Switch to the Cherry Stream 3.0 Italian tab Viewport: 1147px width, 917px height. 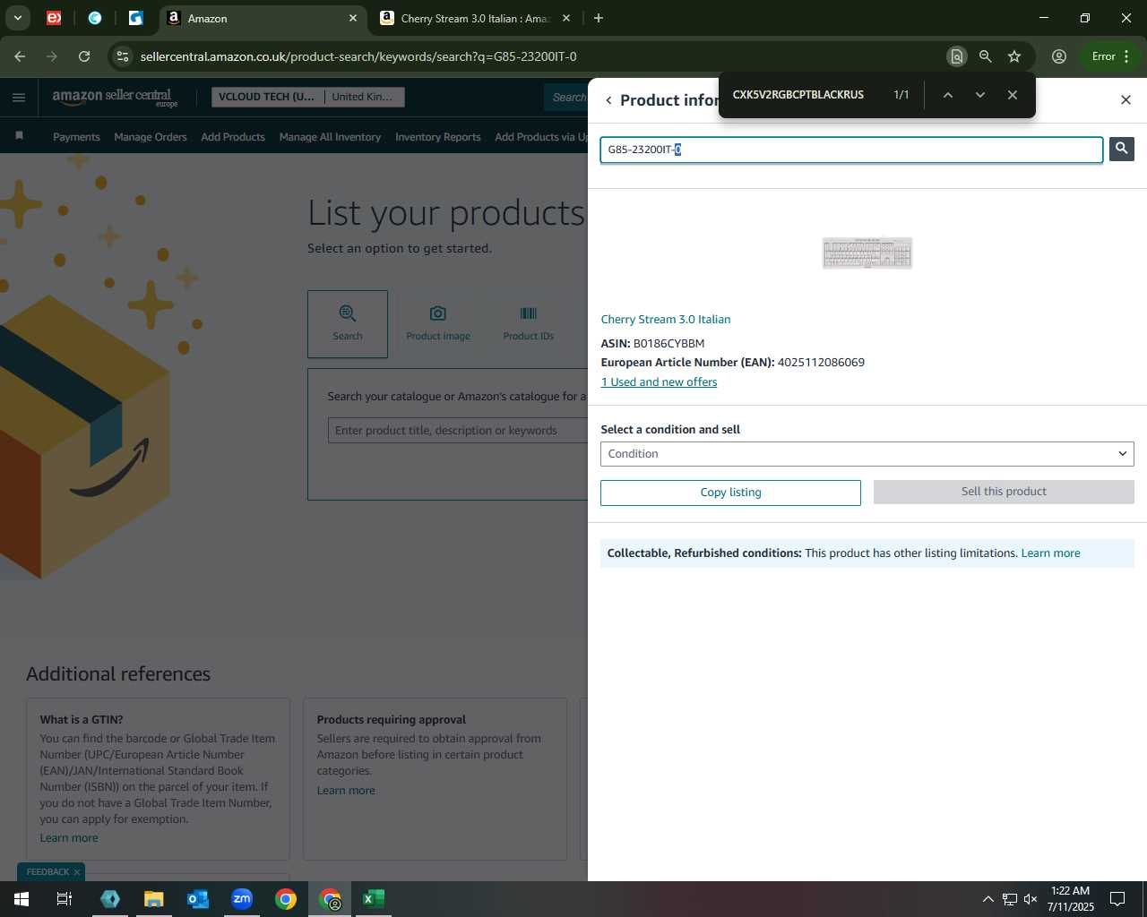tap(475, 18)
